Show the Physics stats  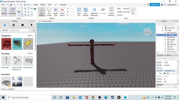click(120, 15)
